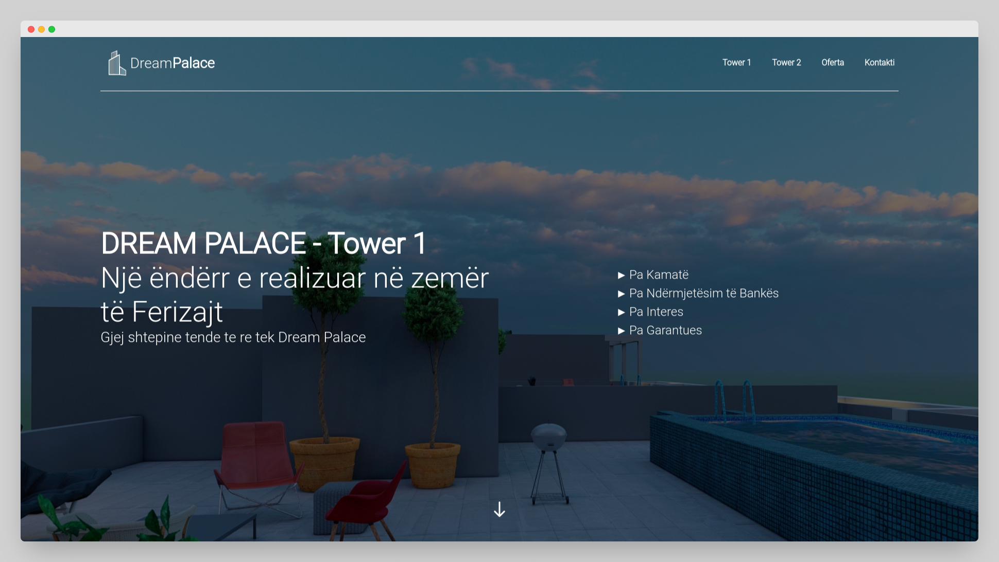
Task: Click the Gjej shtepine tende tagline
Action: [233, 337]
